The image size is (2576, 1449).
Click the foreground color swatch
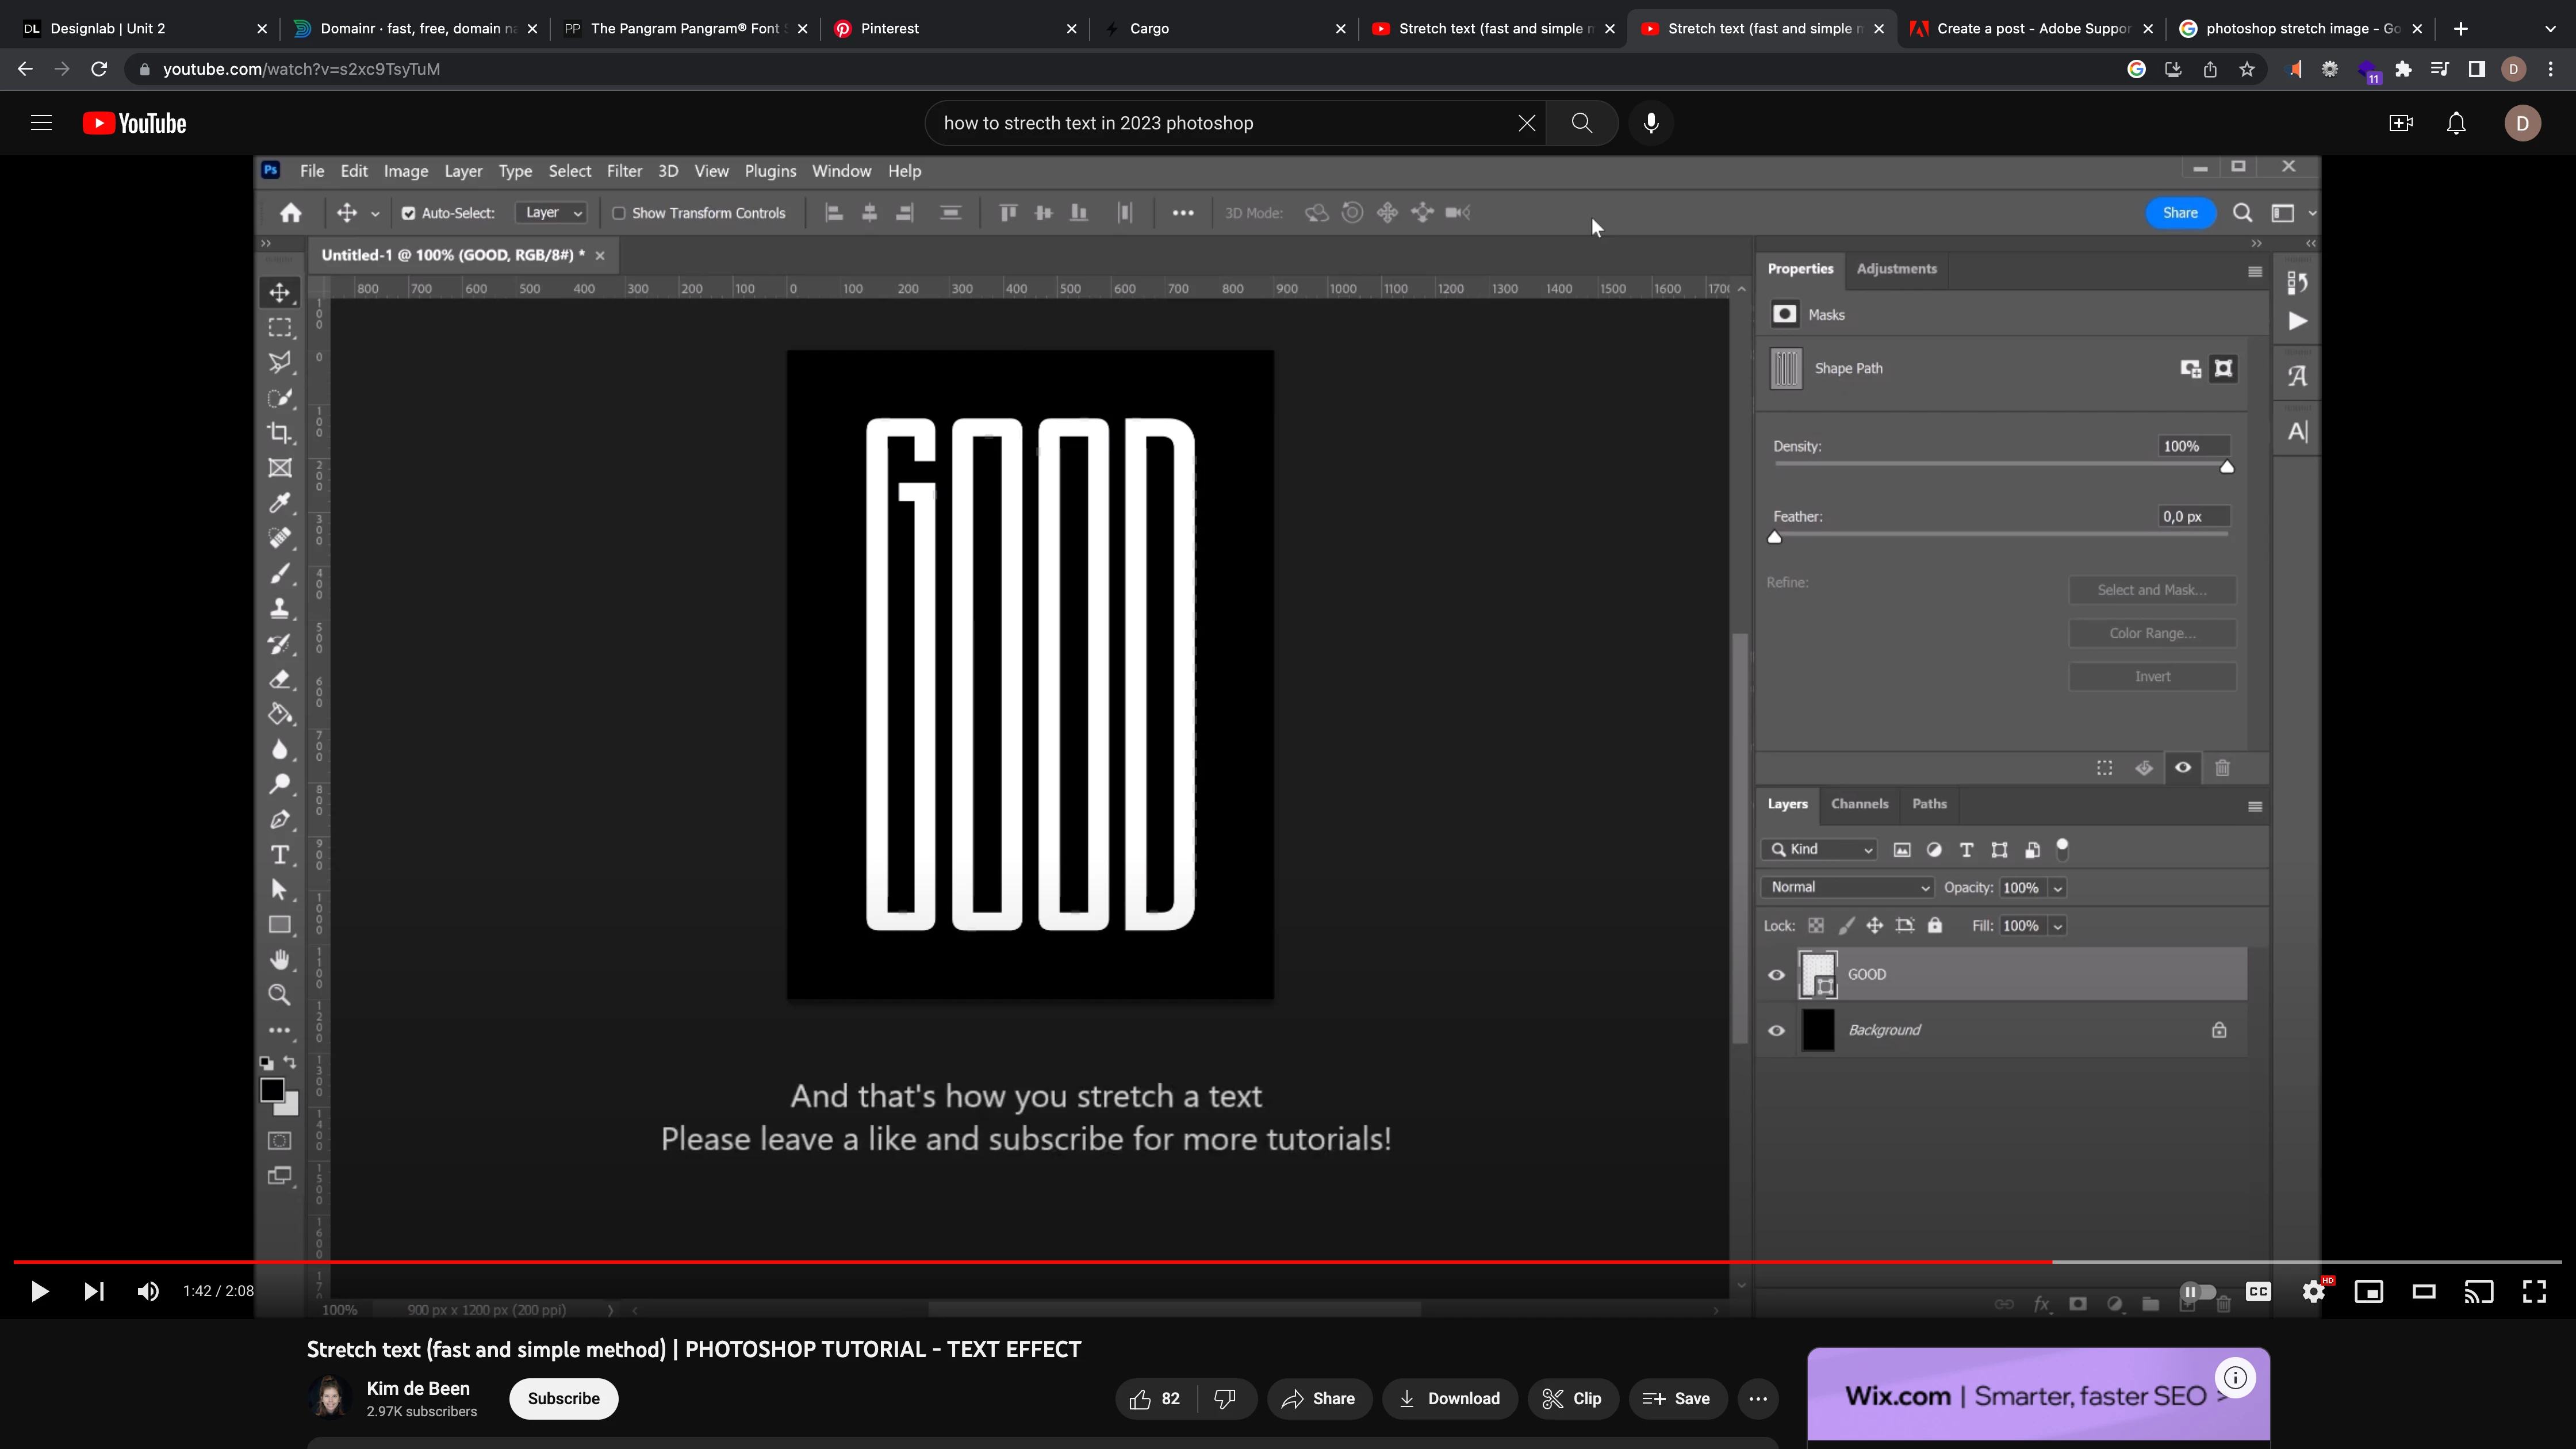click(271, 1090)
